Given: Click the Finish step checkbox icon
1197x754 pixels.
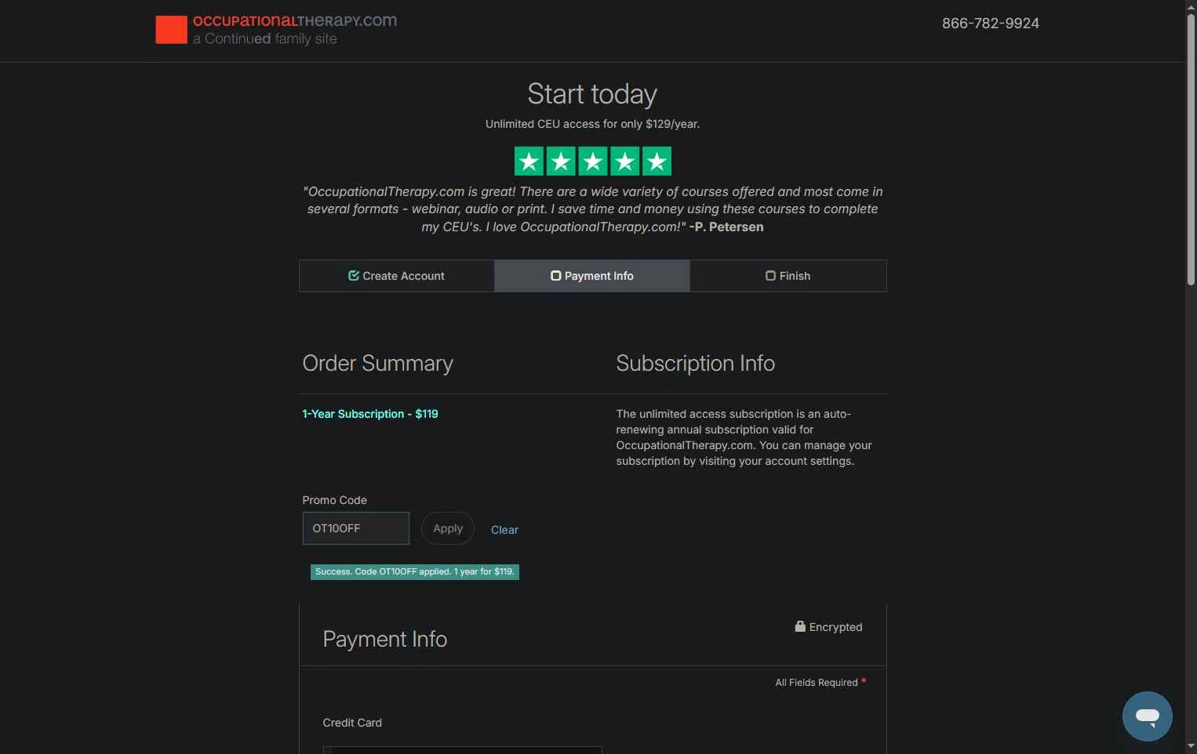Looking at the screenshot, I should 770,276.
